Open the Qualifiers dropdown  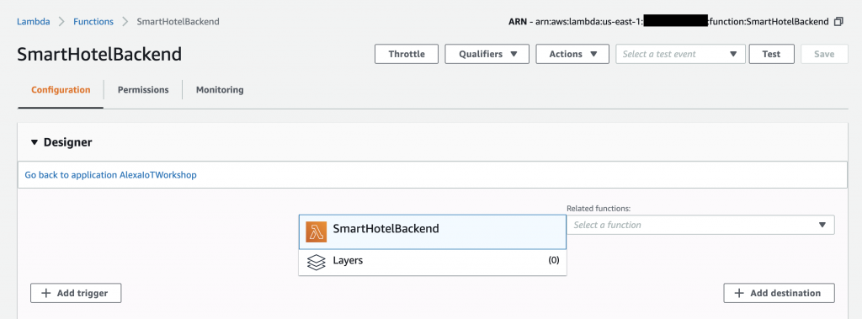[487, 54]
